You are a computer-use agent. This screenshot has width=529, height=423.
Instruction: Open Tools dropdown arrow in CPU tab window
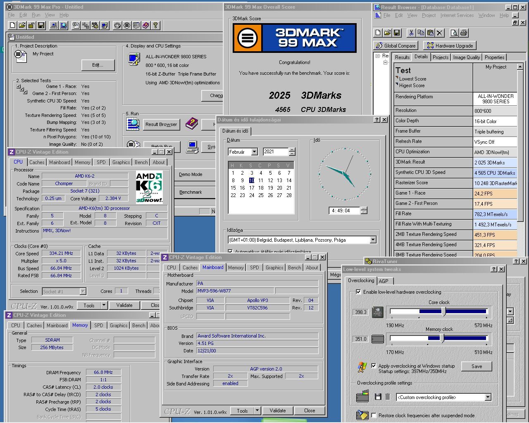point(104,305)
